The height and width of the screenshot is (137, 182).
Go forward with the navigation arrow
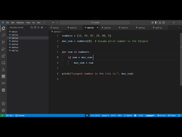coord(57,23)
